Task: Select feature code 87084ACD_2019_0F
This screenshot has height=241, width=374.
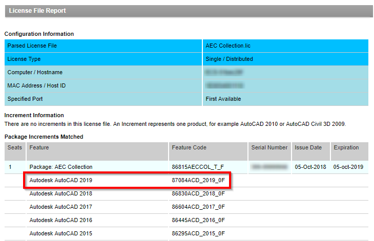Action: [x=198, y=180]
